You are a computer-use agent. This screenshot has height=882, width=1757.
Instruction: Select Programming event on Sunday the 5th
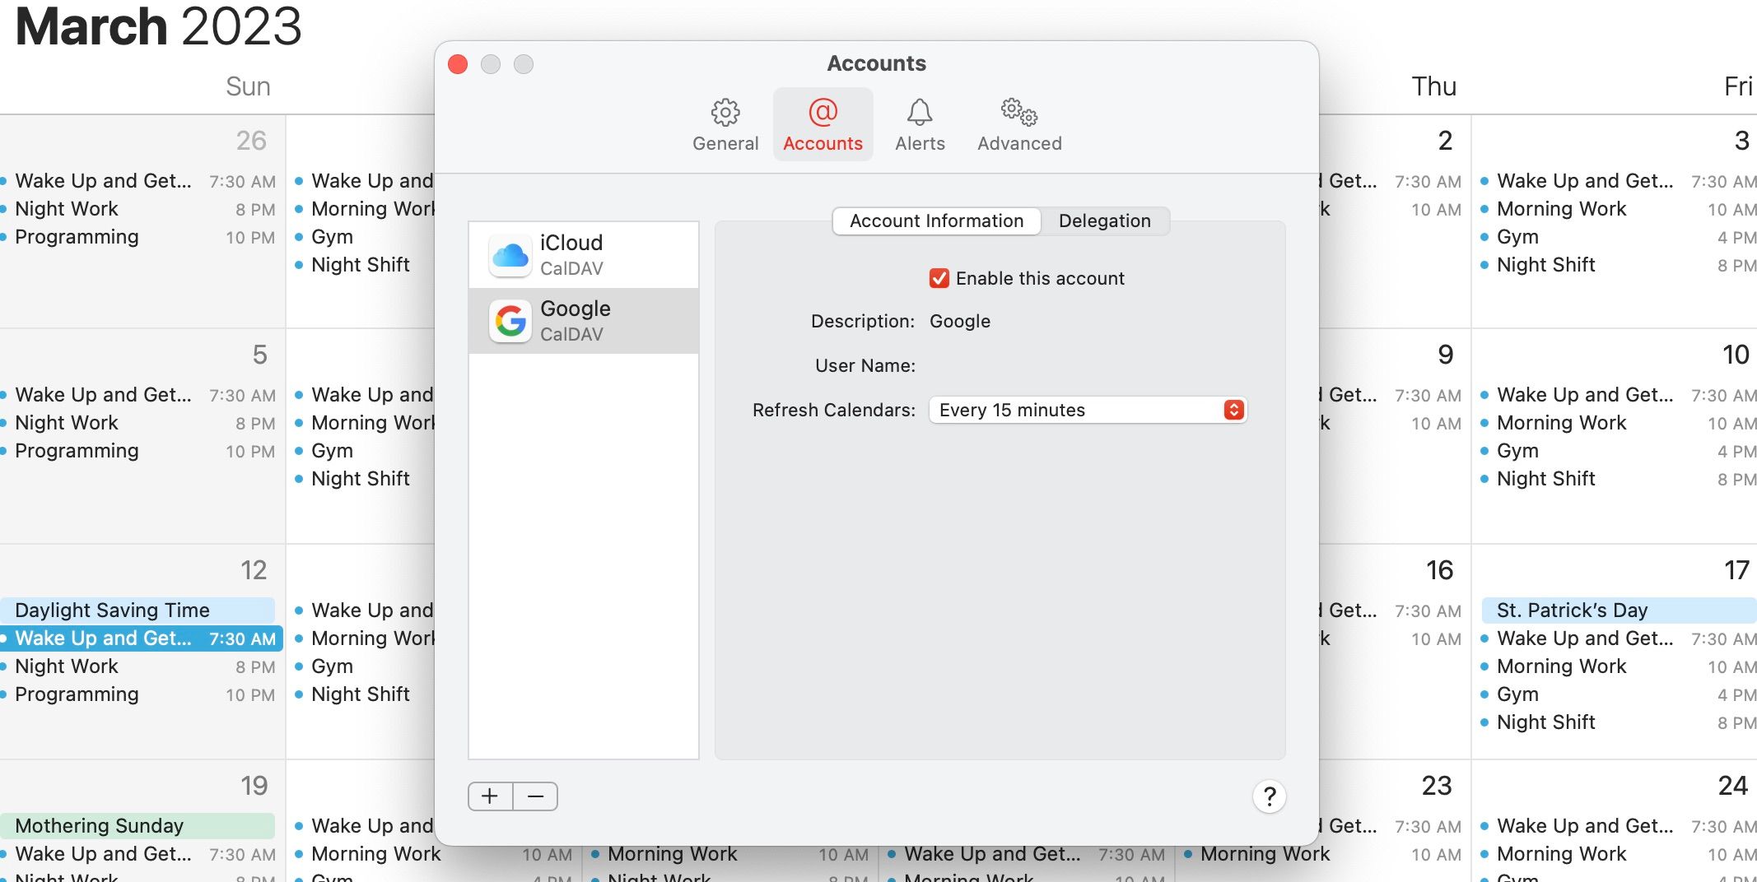(77, 451)
